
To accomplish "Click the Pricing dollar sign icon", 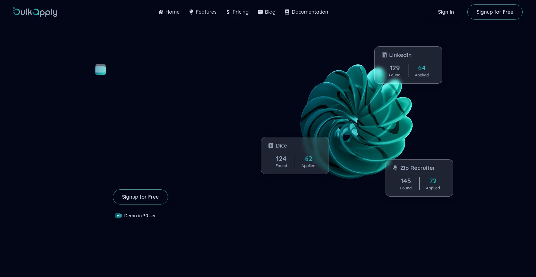I will (x=228, y=12).
